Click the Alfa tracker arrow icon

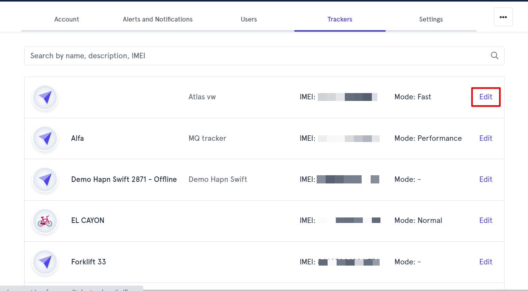pyautogui.click(x=45, y=138)
